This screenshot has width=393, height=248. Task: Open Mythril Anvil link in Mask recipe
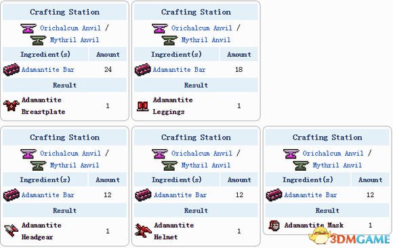337,165
